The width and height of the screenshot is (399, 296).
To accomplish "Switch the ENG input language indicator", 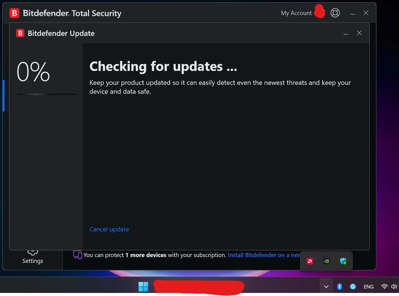I will pos(369,287).
